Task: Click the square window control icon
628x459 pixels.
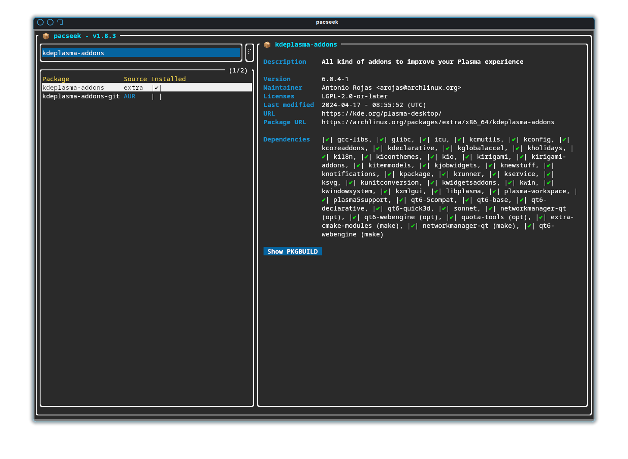Action: click(x=60, y=22)
